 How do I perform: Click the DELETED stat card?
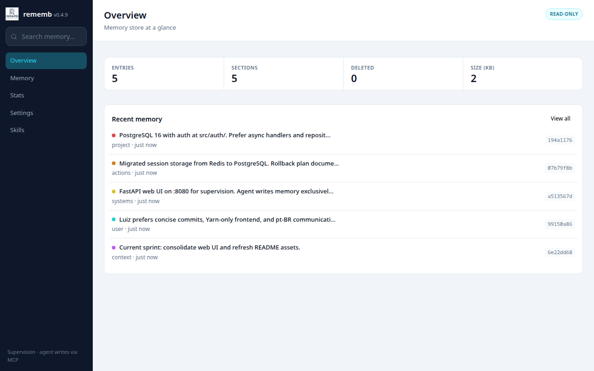point(403,74)
